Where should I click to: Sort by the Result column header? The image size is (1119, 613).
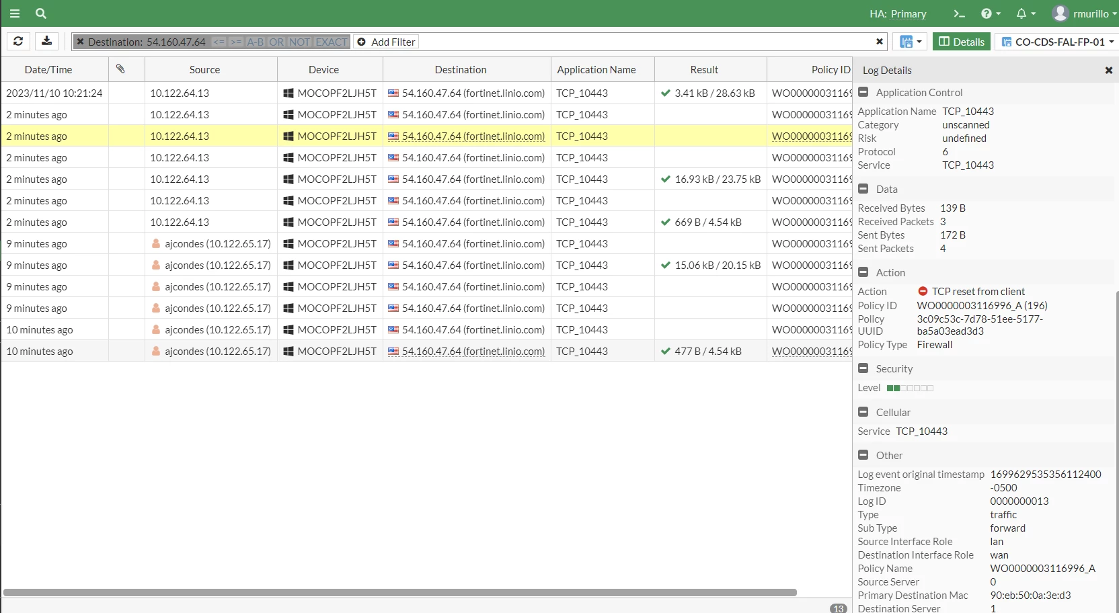[x=704, y=69]
